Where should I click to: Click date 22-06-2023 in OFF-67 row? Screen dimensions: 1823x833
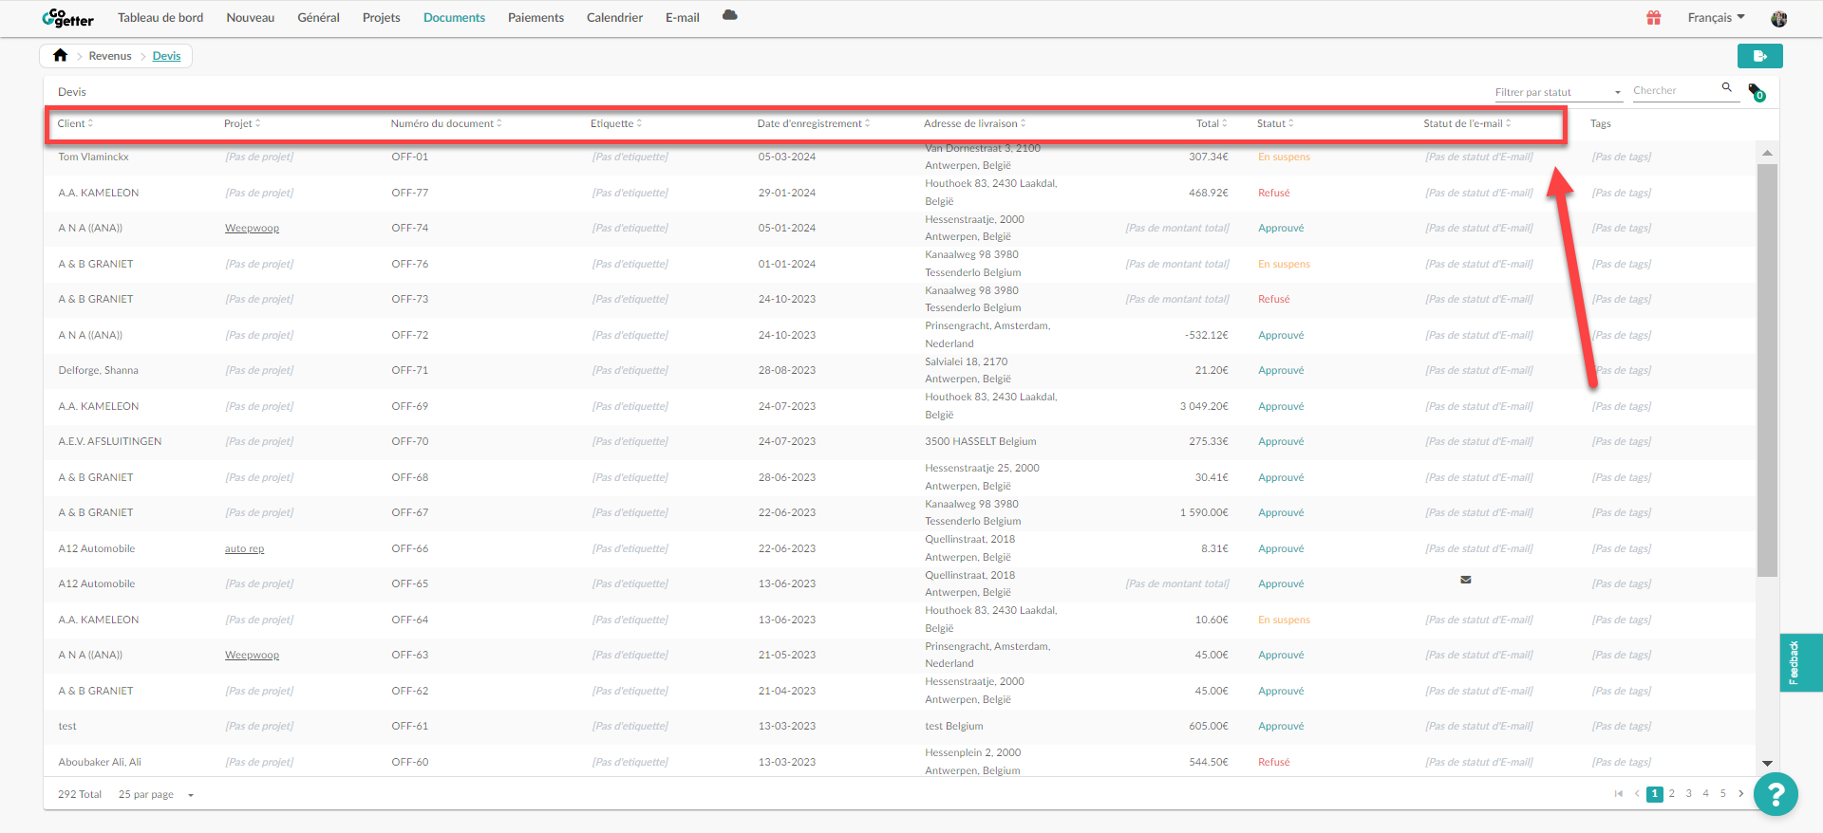click(x=786, y=512)
